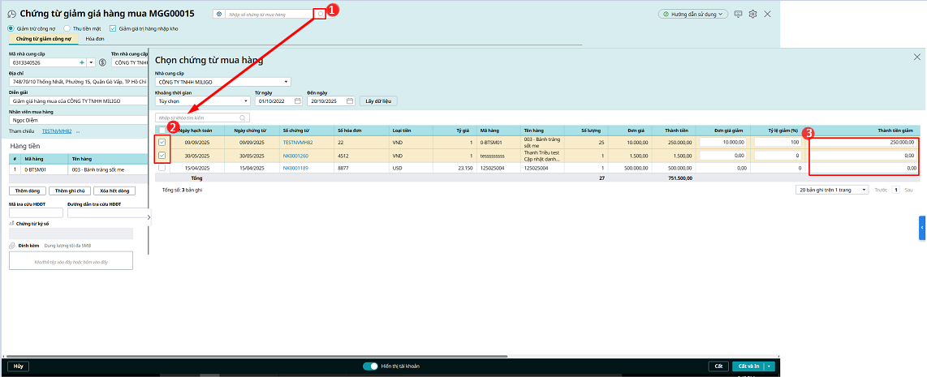
Task: Click the Lấy dữ liệu button
Action: pos(378,101)
